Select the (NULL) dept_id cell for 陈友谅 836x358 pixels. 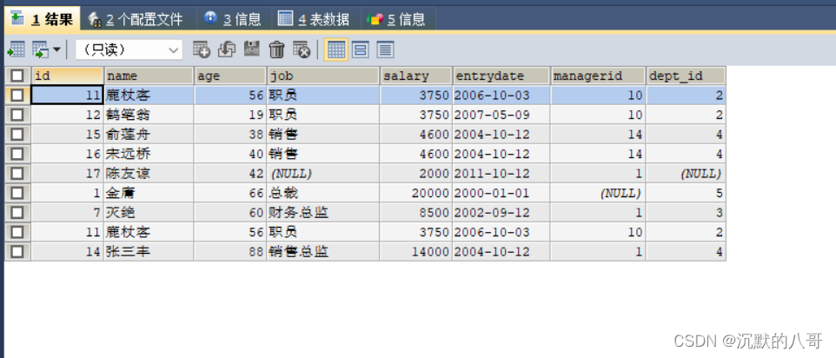click(687, 173)
